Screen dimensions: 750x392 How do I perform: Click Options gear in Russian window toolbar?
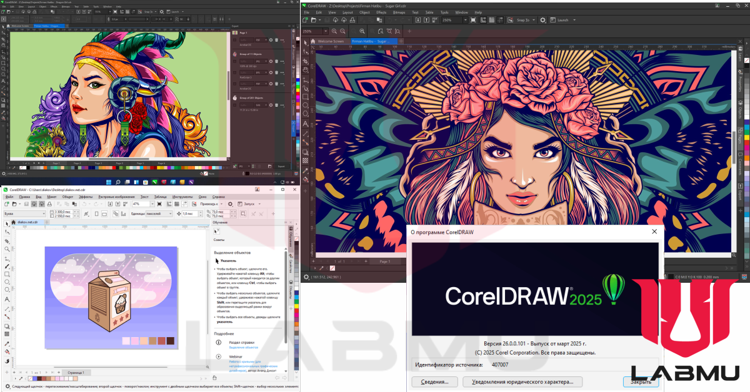[230, 204]
